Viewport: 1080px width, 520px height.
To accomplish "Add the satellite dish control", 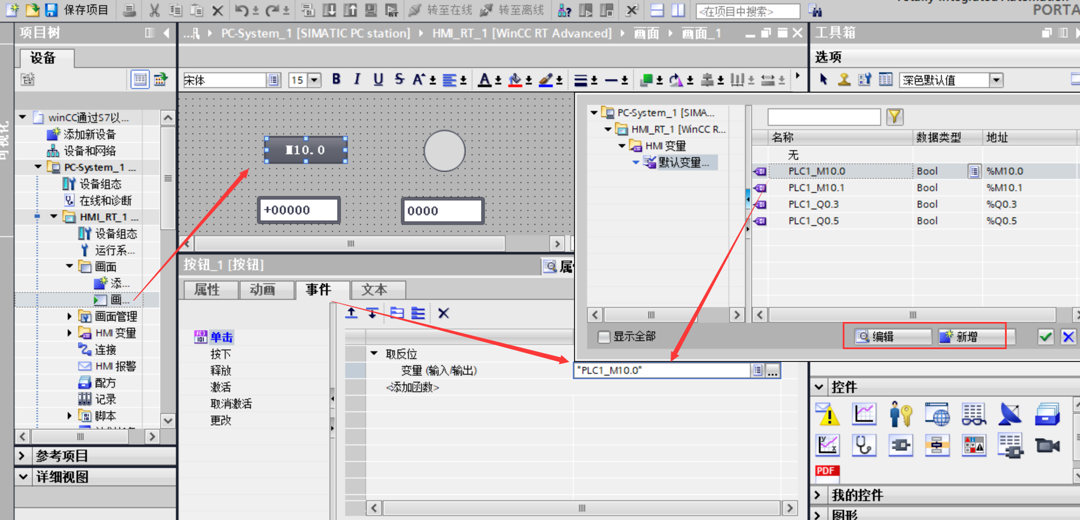I will pos(1011,414).
